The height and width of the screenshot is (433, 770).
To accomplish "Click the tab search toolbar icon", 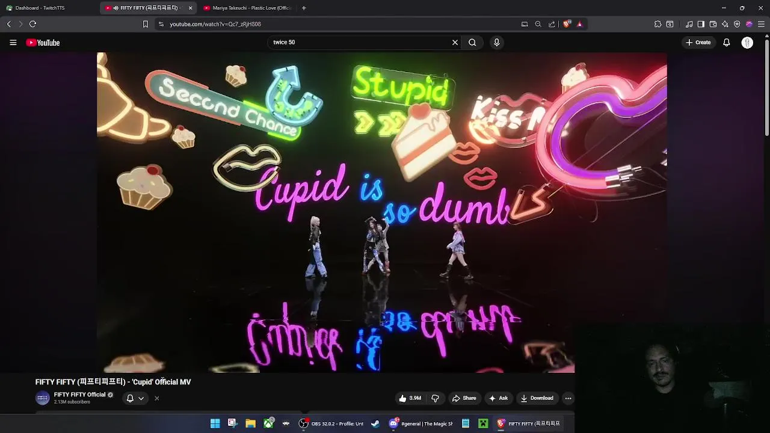I will click(x=670, y=24).
